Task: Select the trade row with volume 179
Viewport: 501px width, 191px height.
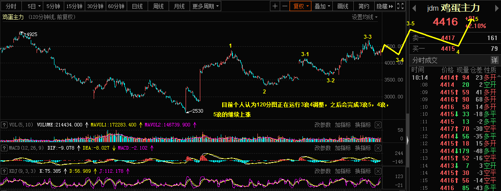Action: pyautogui.click(x=454, y=150)
